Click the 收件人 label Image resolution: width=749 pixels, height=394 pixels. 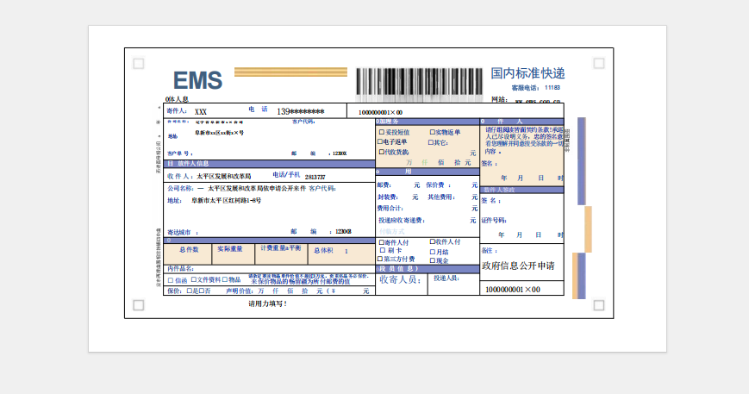[180, 176]
